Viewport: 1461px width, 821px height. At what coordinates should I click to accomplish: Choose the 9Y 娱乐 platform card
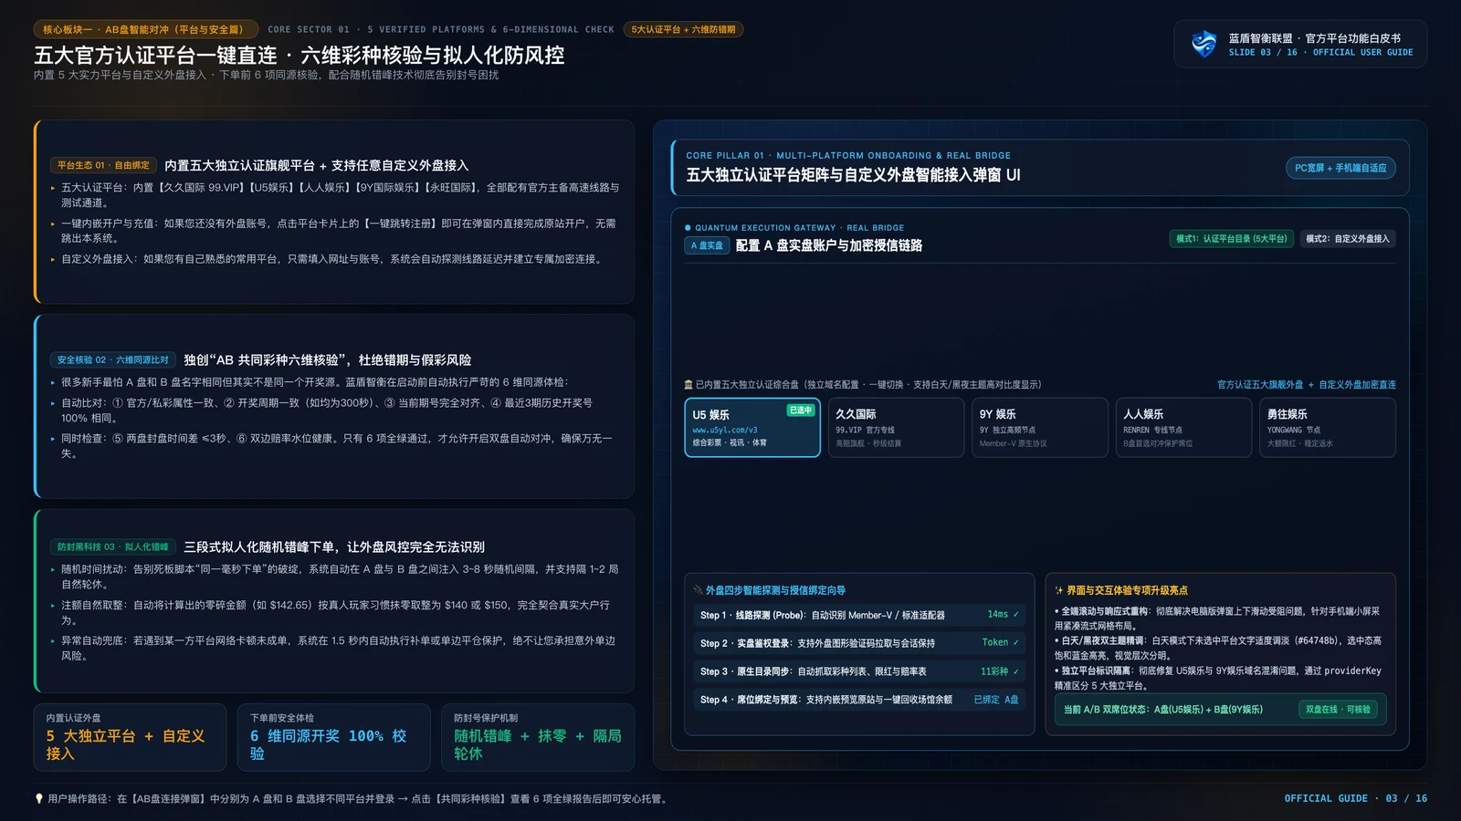[x=1040, y=428]
